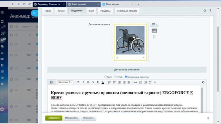Show more editor toolbar tools
This screenshot has height=124, width=221.
(155, 82)
